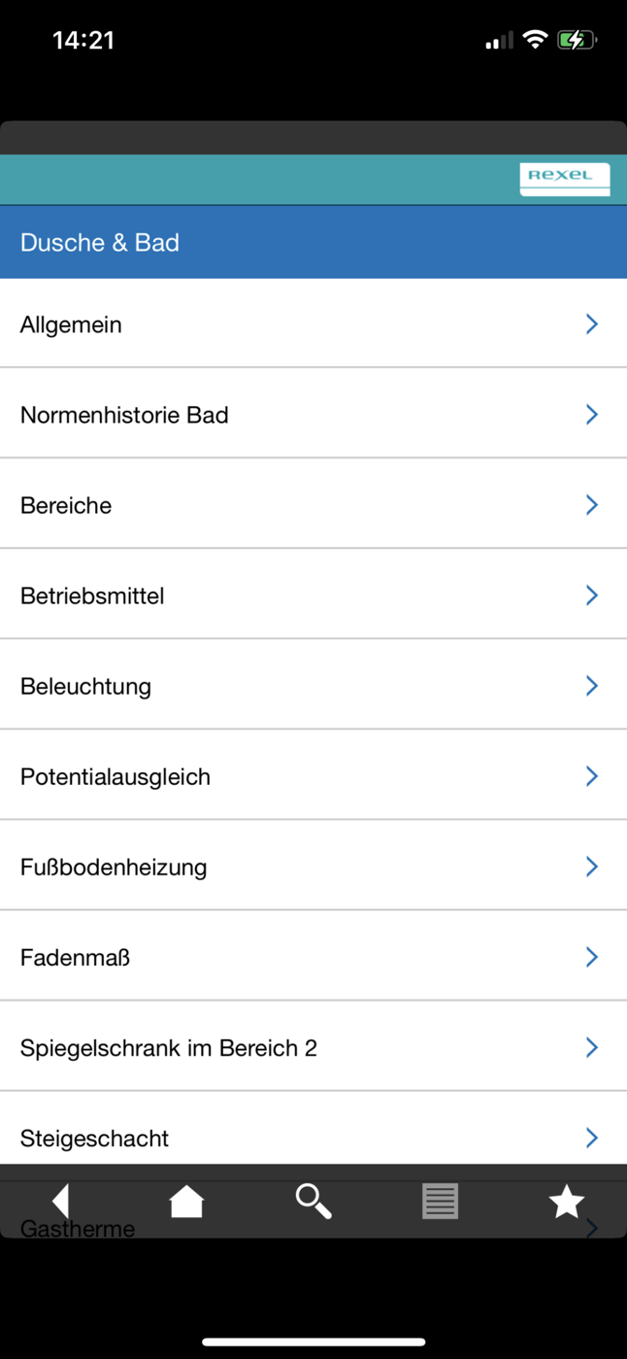Expand the Fadenmaß disclosure arrow
This screenshot has width=627, height=1359.
point(591,957)
